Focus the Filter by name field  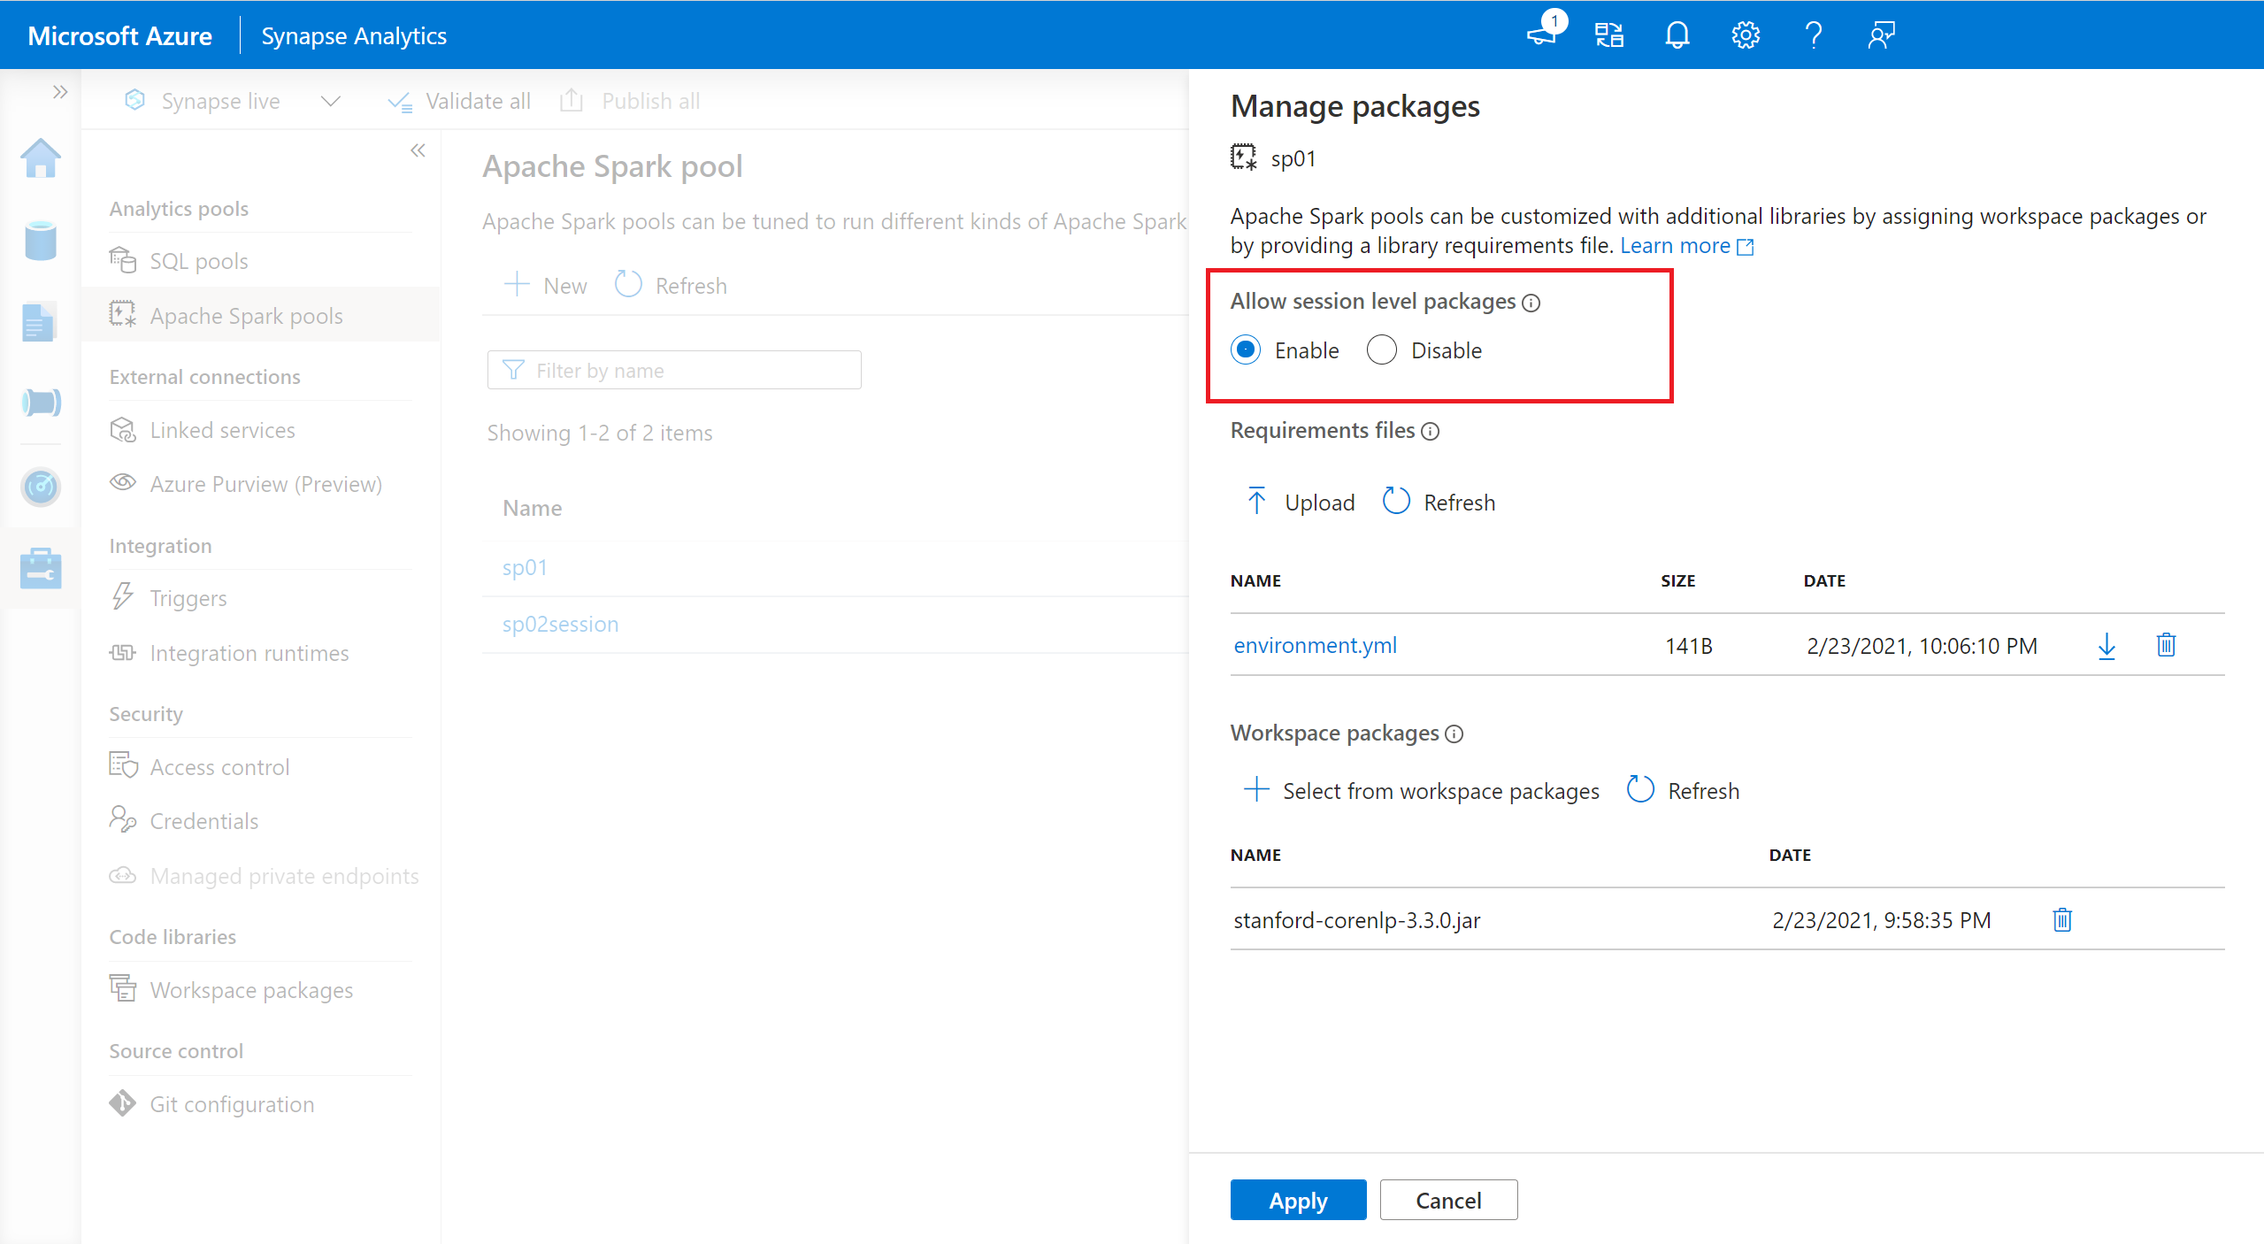674,370
